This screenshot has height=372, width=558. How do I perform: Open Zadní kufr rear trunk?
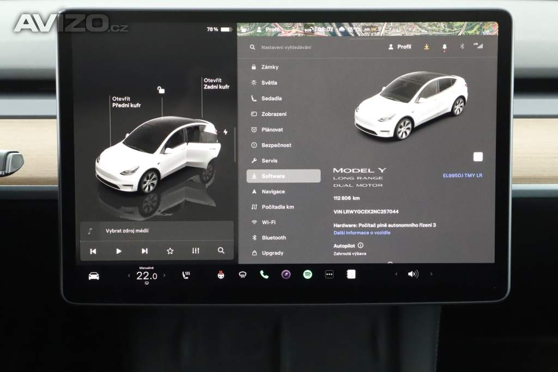pos(216,83)
